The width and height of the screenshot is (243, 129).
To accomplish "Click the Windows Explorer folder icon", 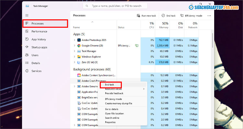I will 79,57.
